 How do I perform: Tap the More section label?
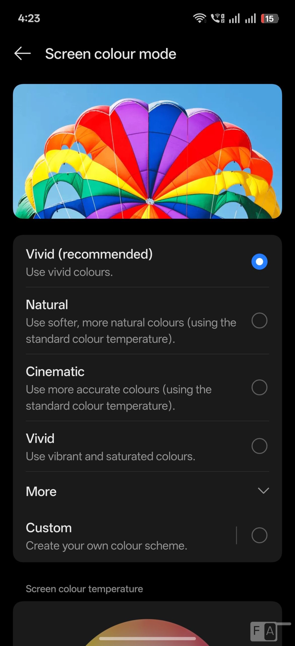coord(41,492)
